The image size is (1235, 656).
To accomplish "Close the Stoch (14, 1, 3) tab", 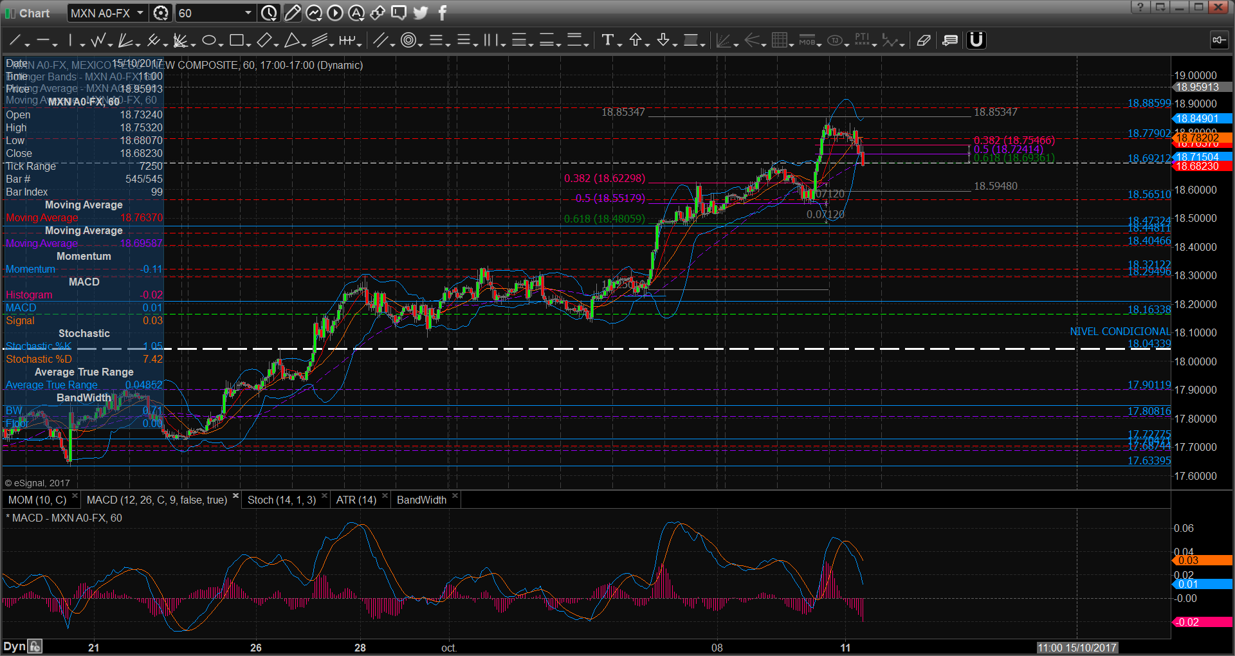I will pyautogui.click(x=324, y=496).
